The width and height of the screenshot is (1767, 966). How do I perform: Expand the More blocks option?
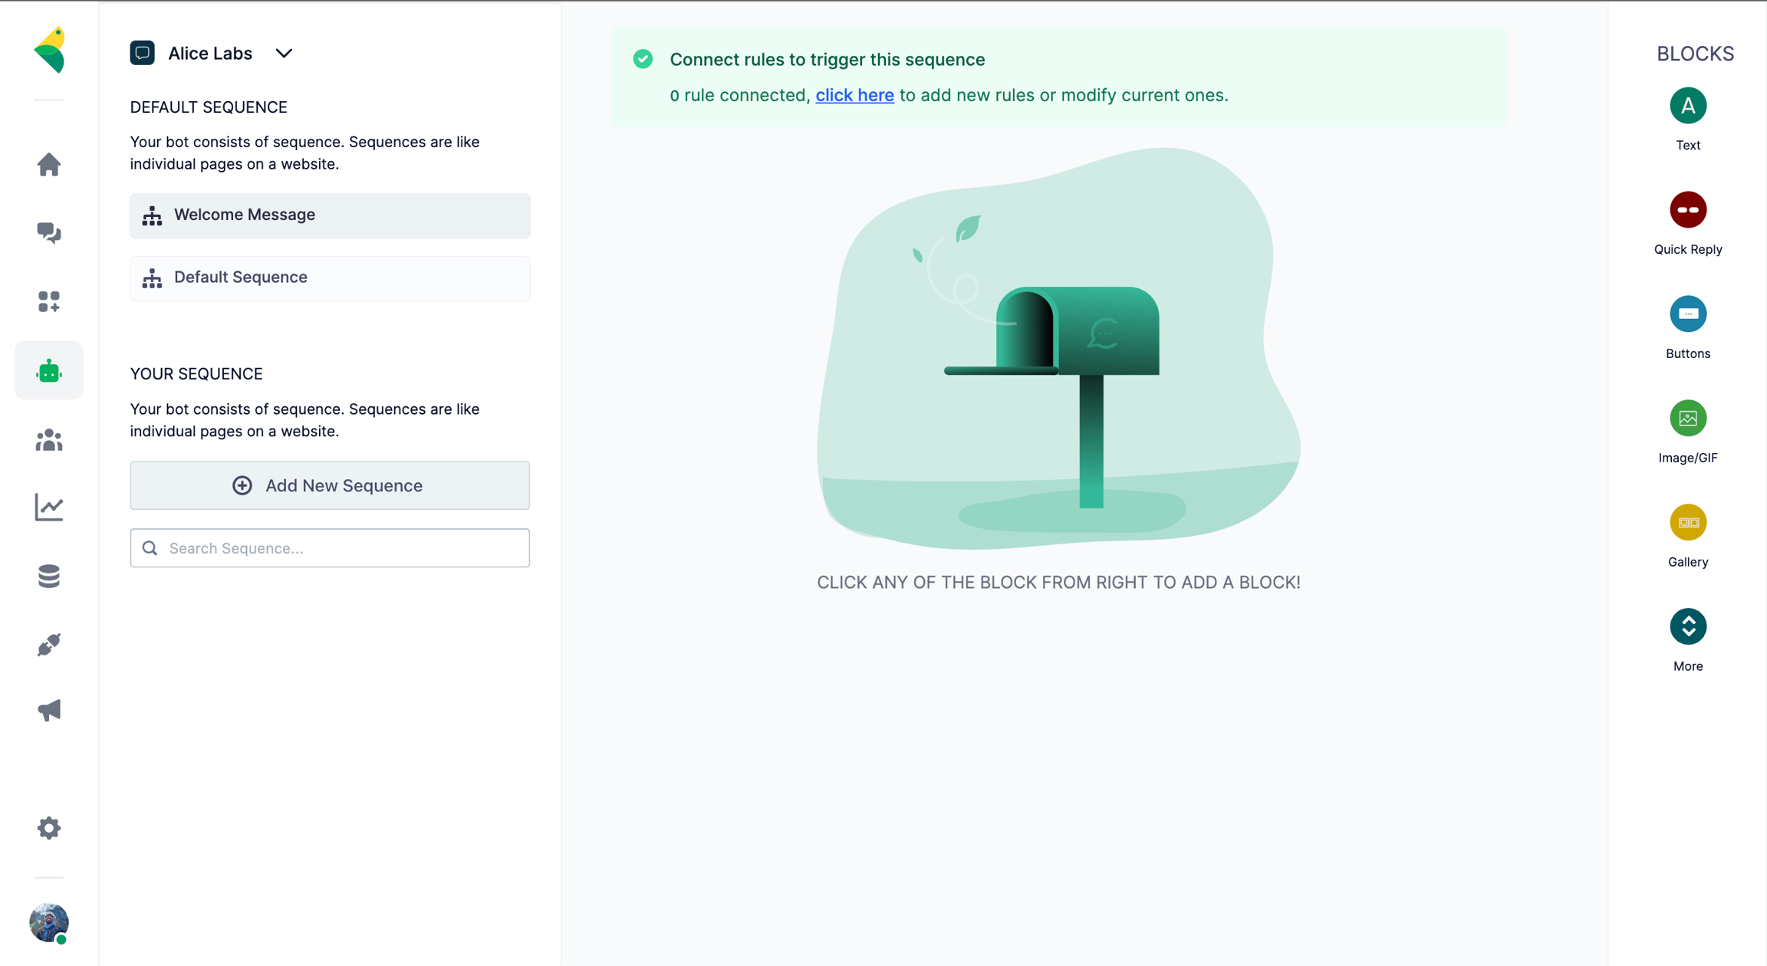[1687, 627]
